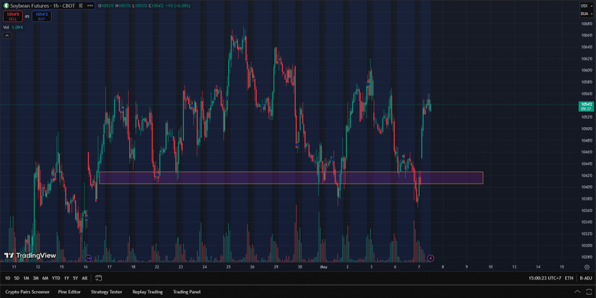The height and width of the screenshot is (298, 596).
Task: Click the TradingView logo
Action: 30,256
